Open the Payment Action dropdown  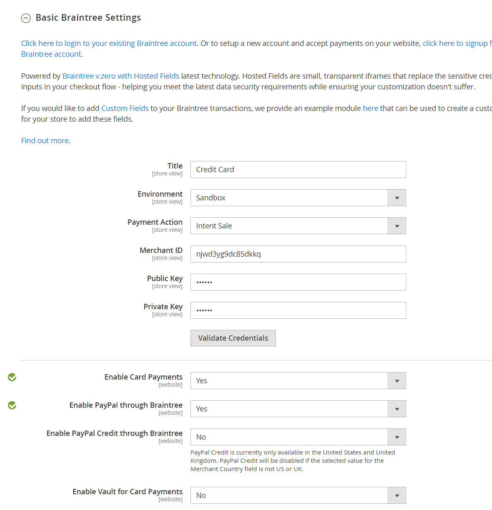298,226
